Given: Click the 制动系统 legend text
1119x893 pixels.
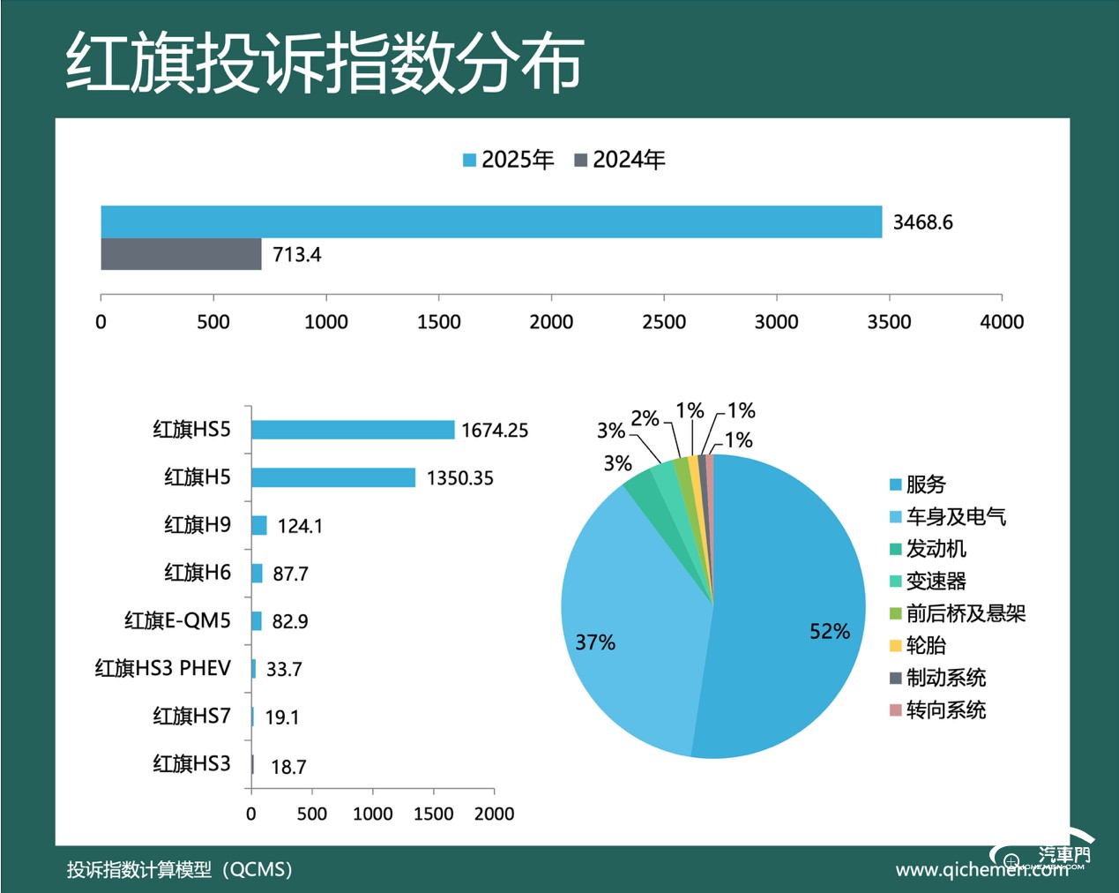Looking at the screenshot, I should [x=946, y=678].
